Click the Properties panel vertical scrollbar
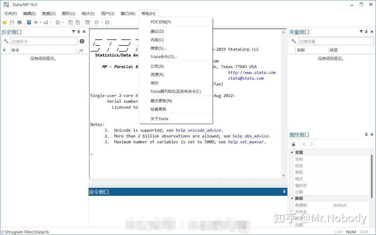Image resolution: width=376 pixels, height=235 pixels. [x=372, y=176]
